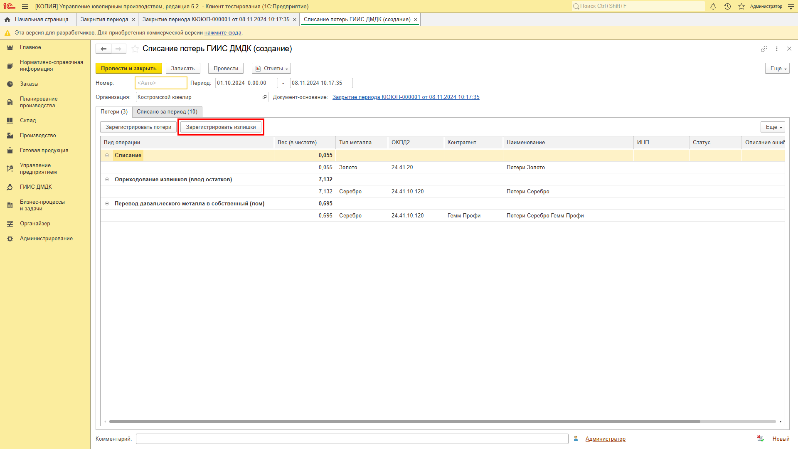Open Бизнес-процессы и задачи section icon
The width and height of the screenshot is (798, 449).
pyautogui.click(x=10, y=205)
